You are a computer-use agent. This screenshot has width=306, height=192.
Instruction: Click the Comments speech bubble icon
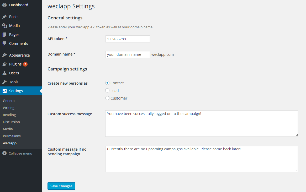[4, 43]
